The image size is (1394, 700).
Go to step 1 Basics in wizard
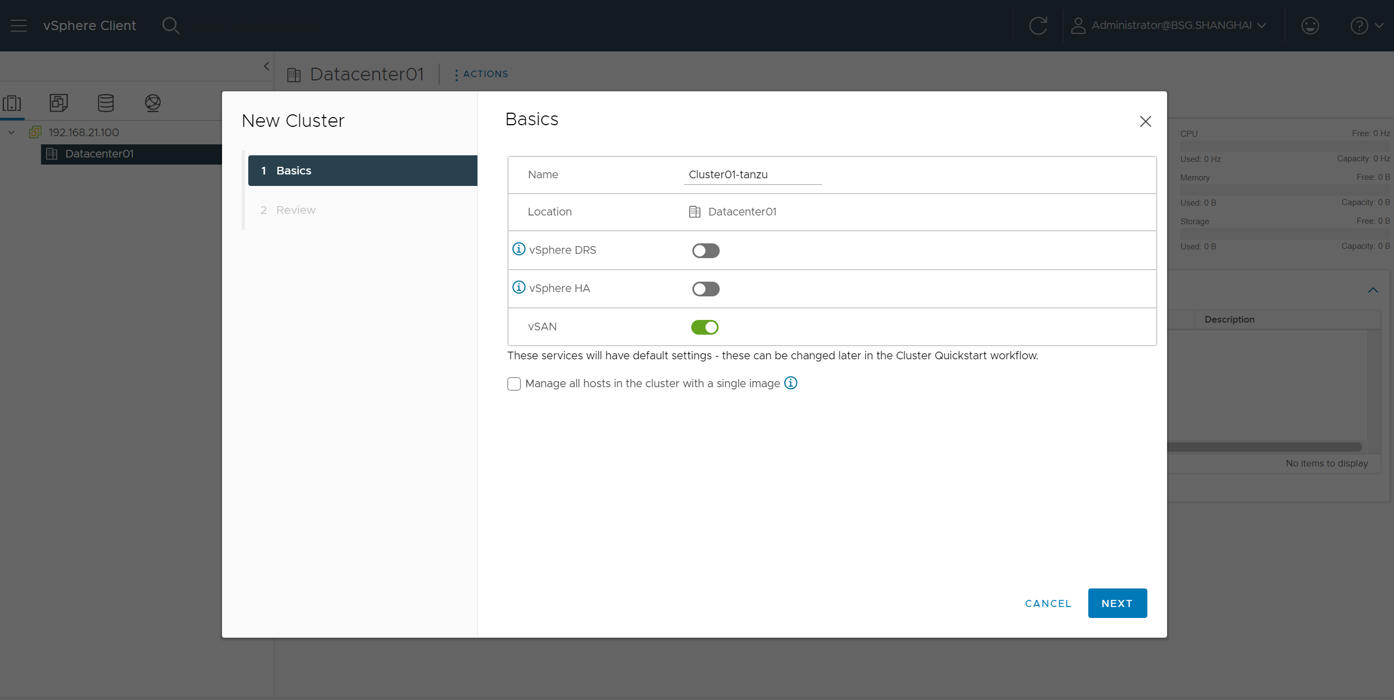tap(363, 171)
